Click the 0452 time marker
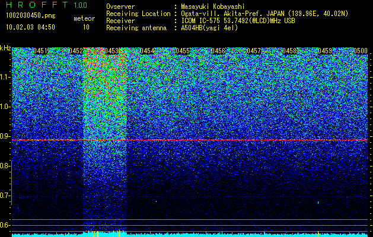The image size is (373, 237). (x=76, y=51)
